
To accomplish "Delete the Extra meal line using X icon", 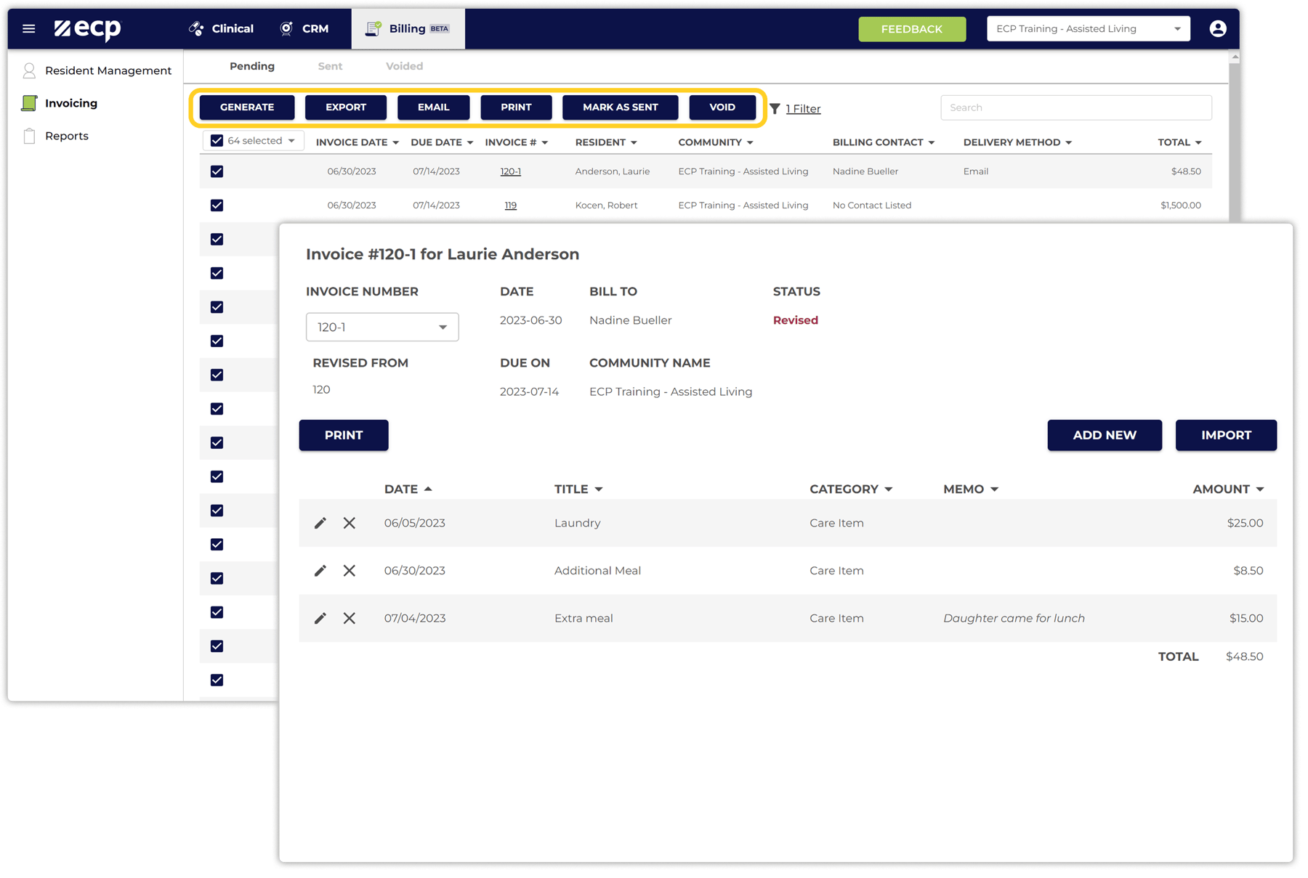I will tap(350, 618).
